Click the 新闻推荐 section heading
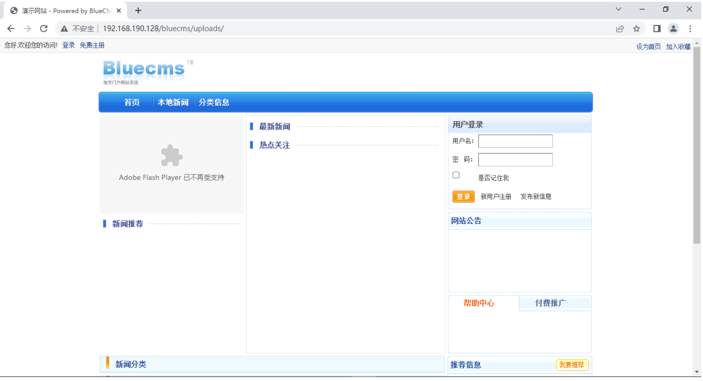Screen dimensions: 703x381 tap(128, 224)
